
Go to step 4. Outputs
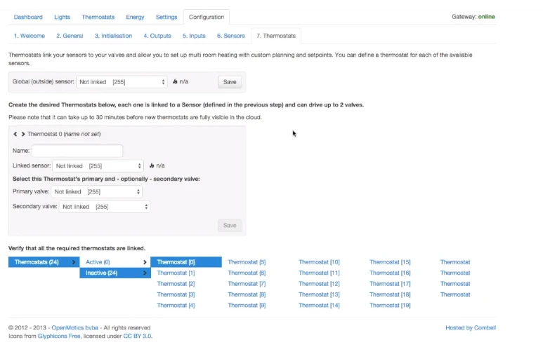157,36
